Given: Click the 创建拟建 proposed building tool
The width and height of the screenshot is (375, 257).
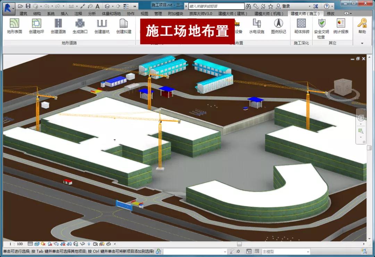Looking at the screenshot, I should 124,26.
